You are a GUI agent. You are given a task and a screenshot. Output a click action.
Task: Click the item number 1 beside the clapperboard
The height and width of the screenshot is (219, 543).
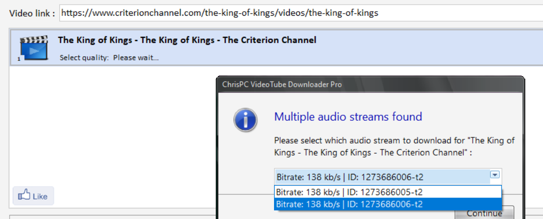(x=18, y=59)
